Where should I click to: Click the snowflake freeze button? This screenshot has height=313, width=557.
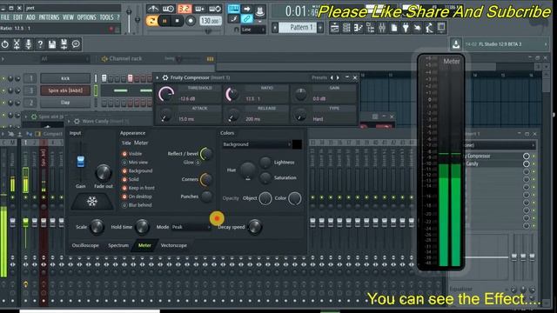coord(92,202)
